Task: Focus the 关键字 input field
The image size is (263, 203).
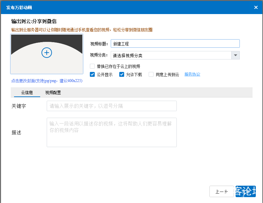Action: click(x=112, y=106)
